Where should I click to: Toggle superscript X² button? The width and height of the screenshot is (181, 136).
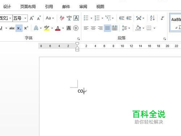(26, 28)
